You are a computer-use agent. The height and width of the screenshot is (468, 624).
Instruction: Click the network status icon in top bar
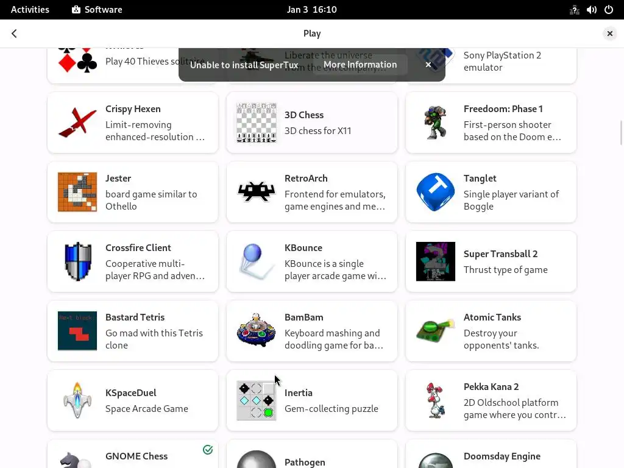point(574,10)
